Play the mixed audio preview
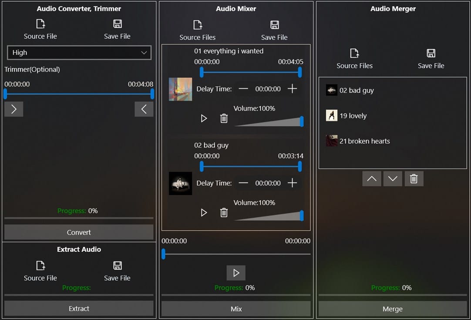This screenshot has height=320, width=471. [x=236, y=273]
